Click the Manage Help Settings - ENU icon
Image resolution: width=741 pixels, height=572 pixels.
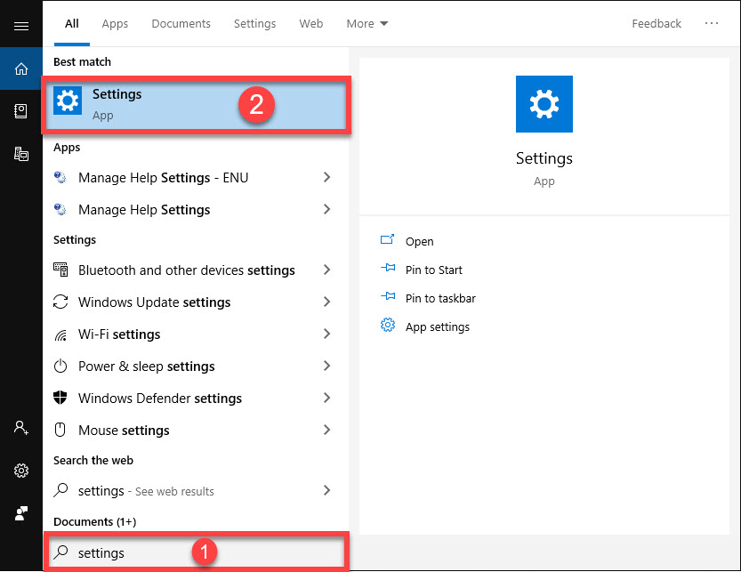(x=60, y=178)
